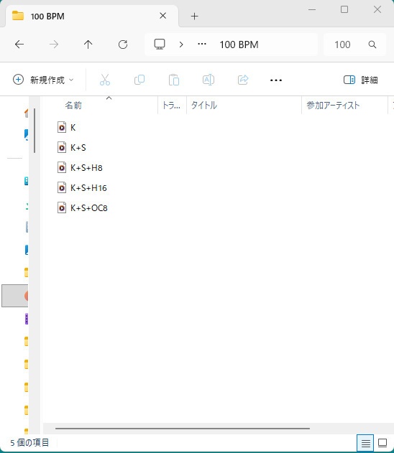Open the toolbar See more ellipsis menu
The width and height of the screenshot is (394, 453).
[x=276, y=80]
